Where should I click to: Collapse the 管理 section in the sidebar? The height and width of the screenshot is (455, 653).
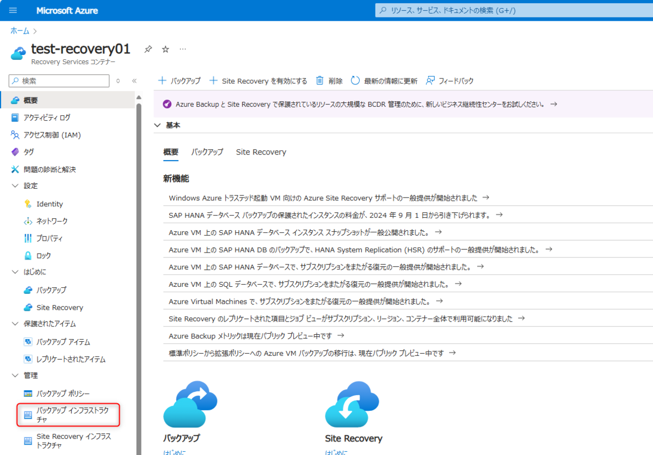15,376
